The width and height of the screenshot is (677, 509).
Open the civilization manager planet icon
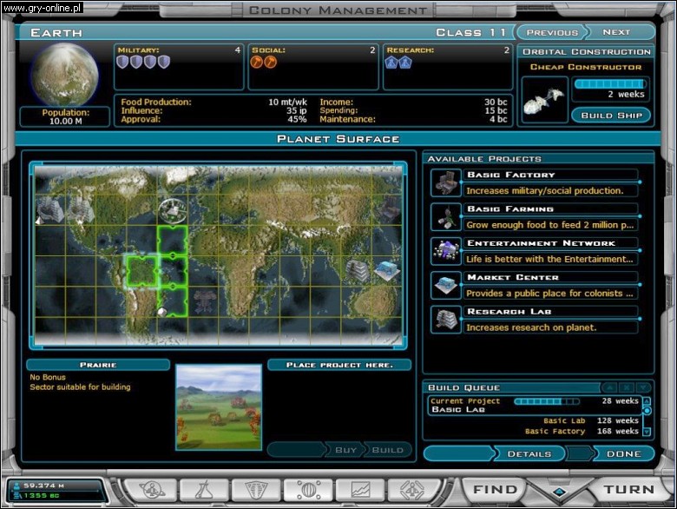152,491
